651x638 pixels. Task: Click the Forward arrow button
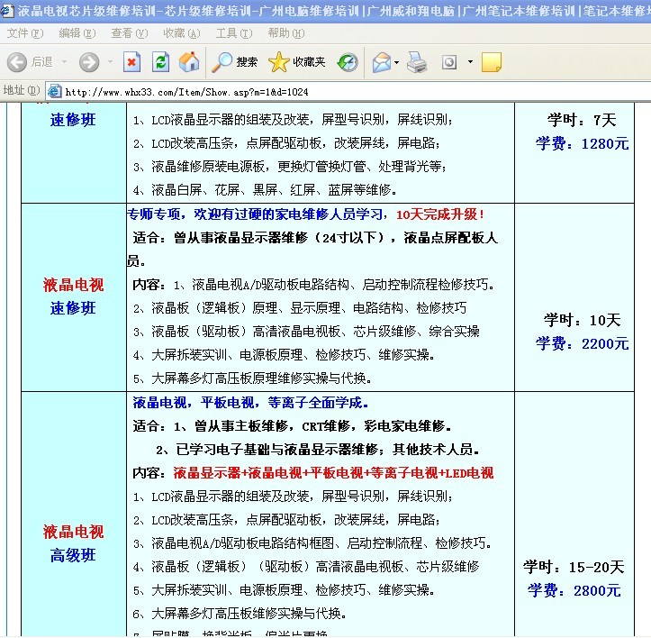(88, 62)
